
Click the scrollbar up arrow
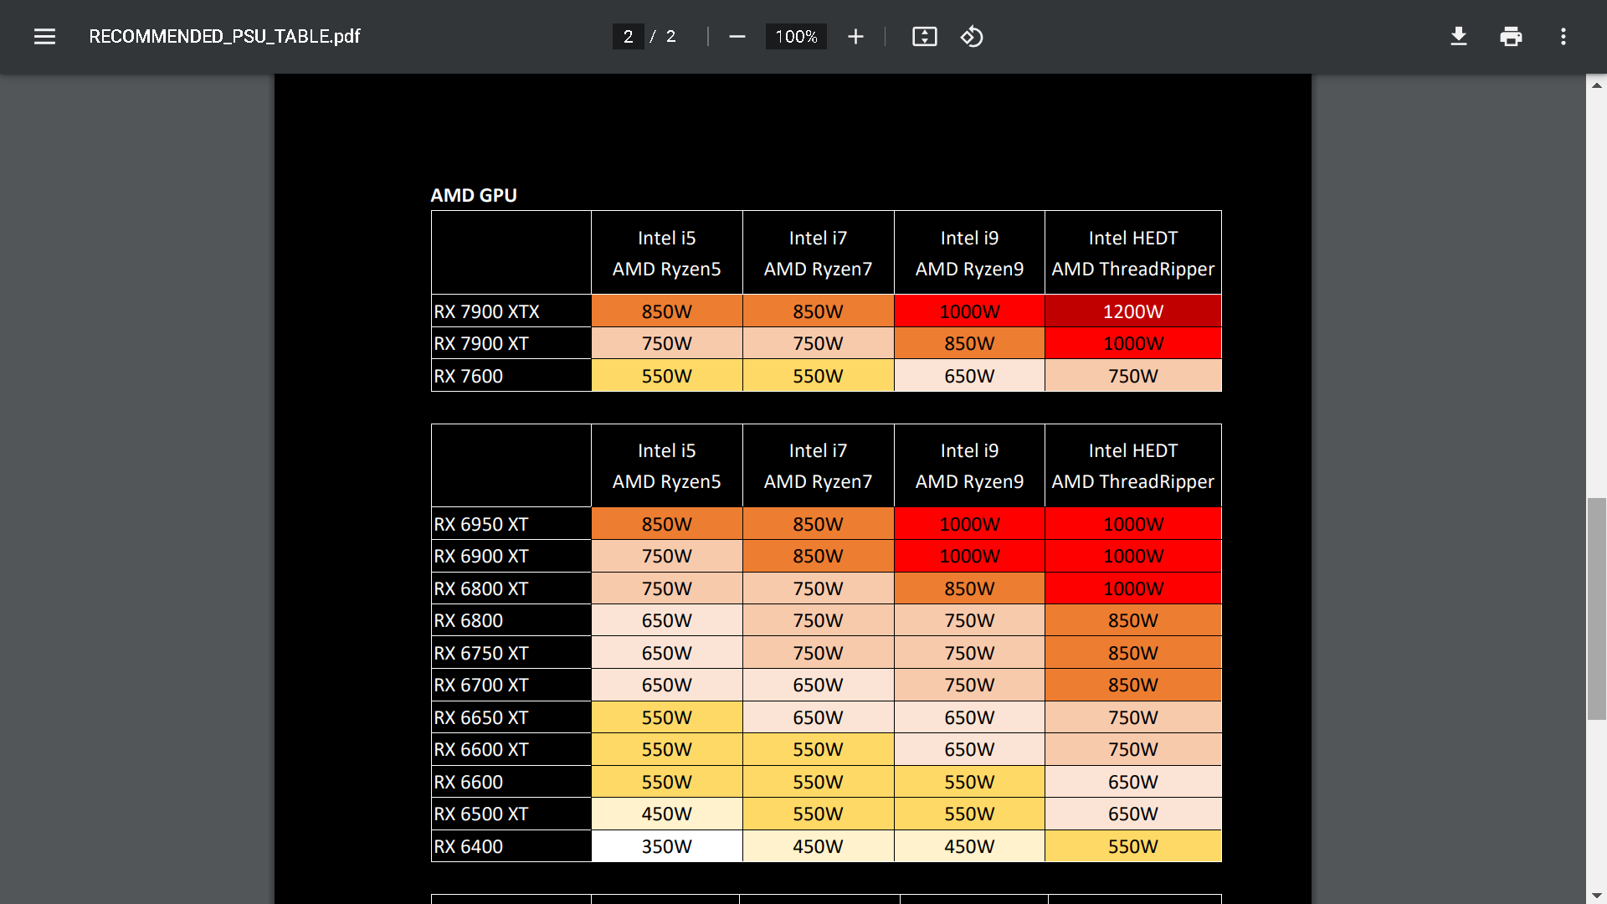tap(1596, 85)
